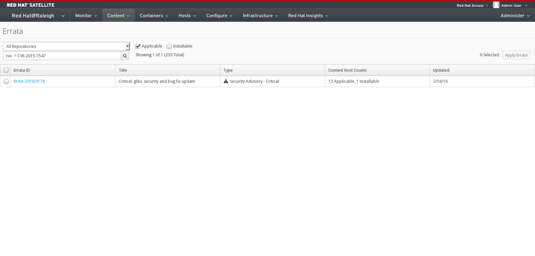Open the Red Hat Access dropdown

point(472,6)
